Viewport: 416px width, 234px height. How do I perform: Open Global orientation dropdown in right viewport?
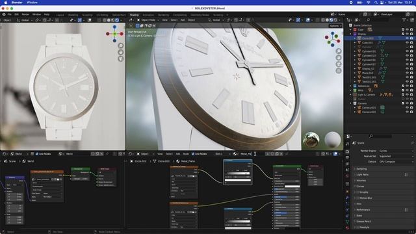pyautogui.click(x=216, y=20)
